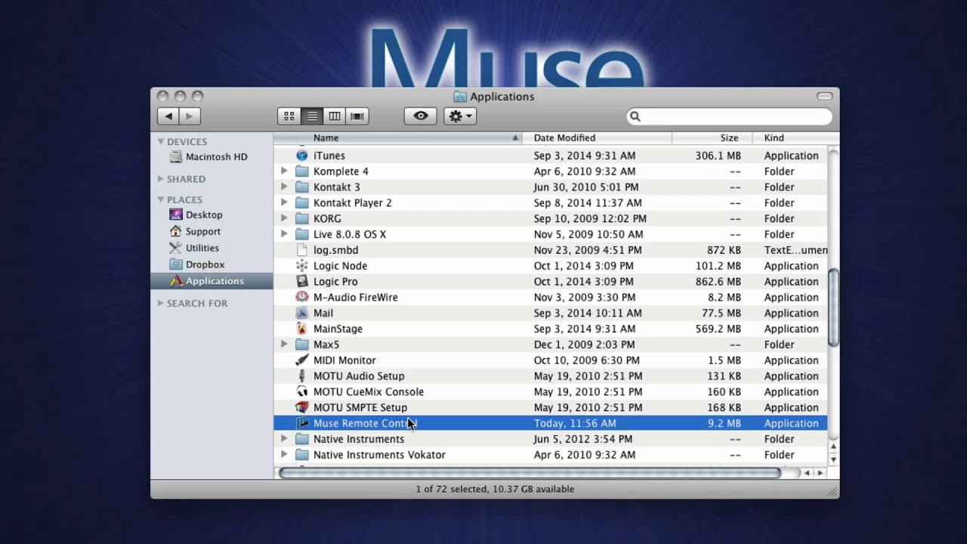Click the MOTU SMPTE Setup icon
This screenshot has height=544, width=967.
tap(302, 407)
